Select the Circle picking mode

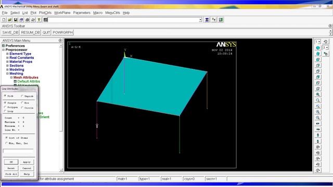pyautogui.click(x=22, y=108)
